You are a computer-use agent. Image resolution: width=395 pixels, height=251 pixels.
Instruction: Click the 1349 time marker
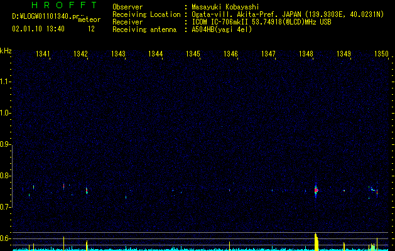(344, 53)
